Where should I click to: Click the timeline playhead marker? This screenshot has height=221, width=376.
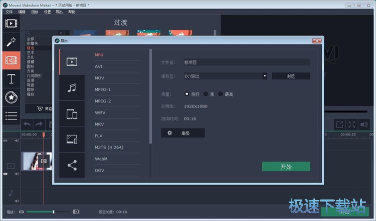point(44,135)
